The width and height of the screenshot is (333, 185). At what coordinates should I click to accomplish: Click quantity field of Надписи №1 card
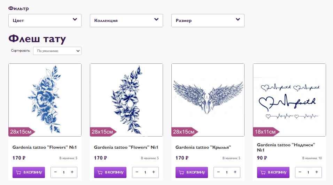tap(308, 172)
